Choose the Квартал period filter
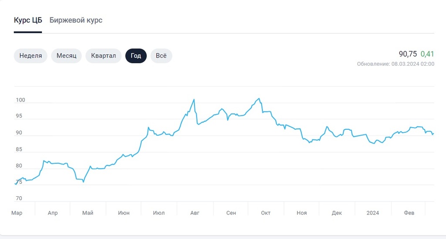446x239 pixels. point(103,56)
